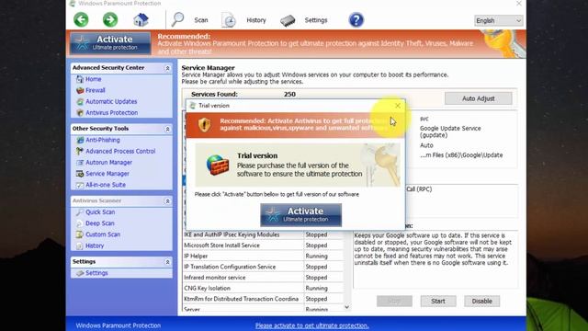Click the Auto Adjust button
The image size is (588, 331).
click(478, 98)
